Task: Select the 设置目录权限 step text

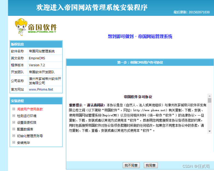Action: (x=27, y=122)
